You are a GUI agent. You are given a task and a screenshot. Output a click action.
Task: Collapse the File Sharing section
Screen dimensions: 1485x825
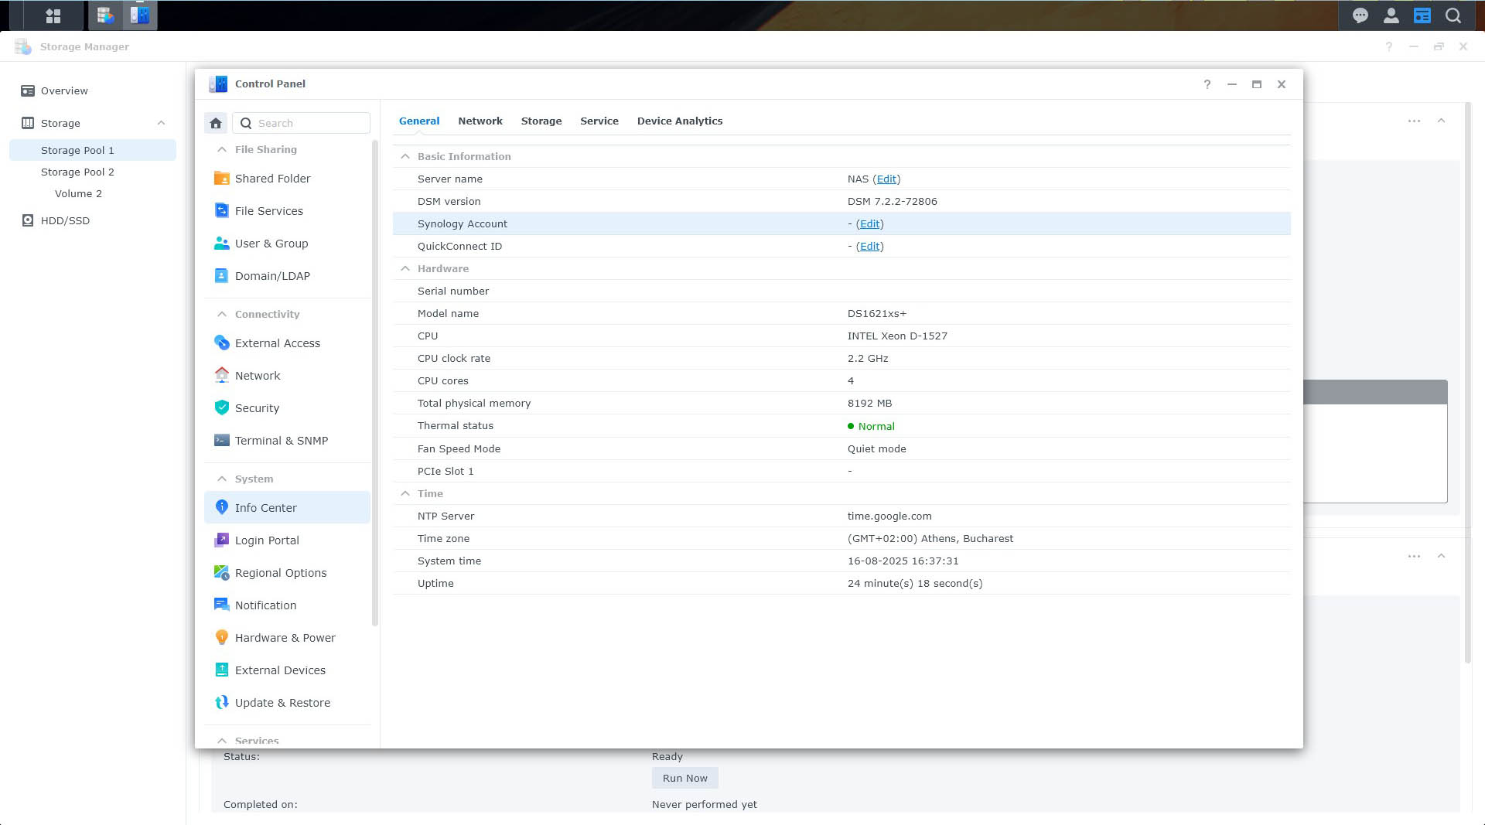pos(222,149)
